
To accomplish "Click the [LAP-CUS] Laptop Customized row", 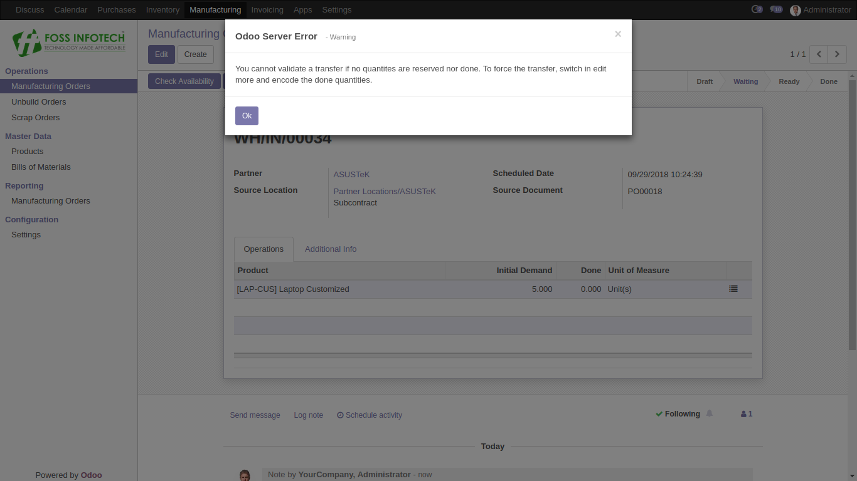I will click(x=492, y=289).
